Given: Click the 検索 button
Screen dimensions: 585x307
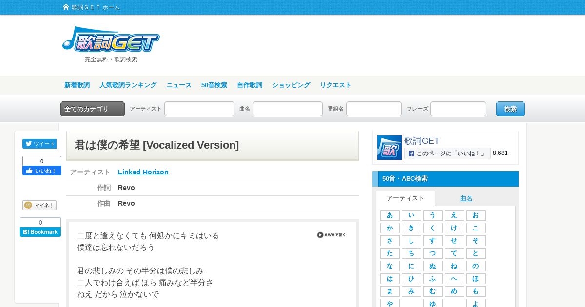Looking at the screenshot, I should (x=510, y=109).
